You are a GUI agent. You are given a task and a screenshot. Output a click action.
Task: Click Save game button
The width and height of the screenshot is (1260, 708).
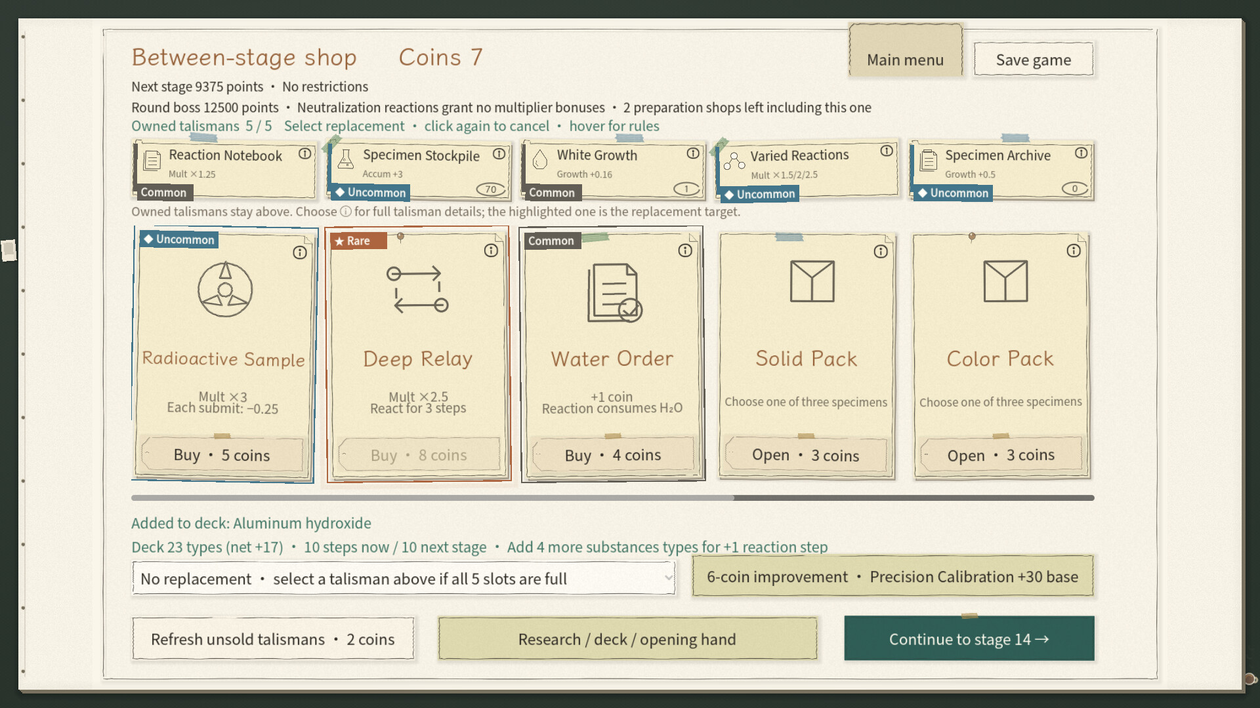pos(1034,59)
